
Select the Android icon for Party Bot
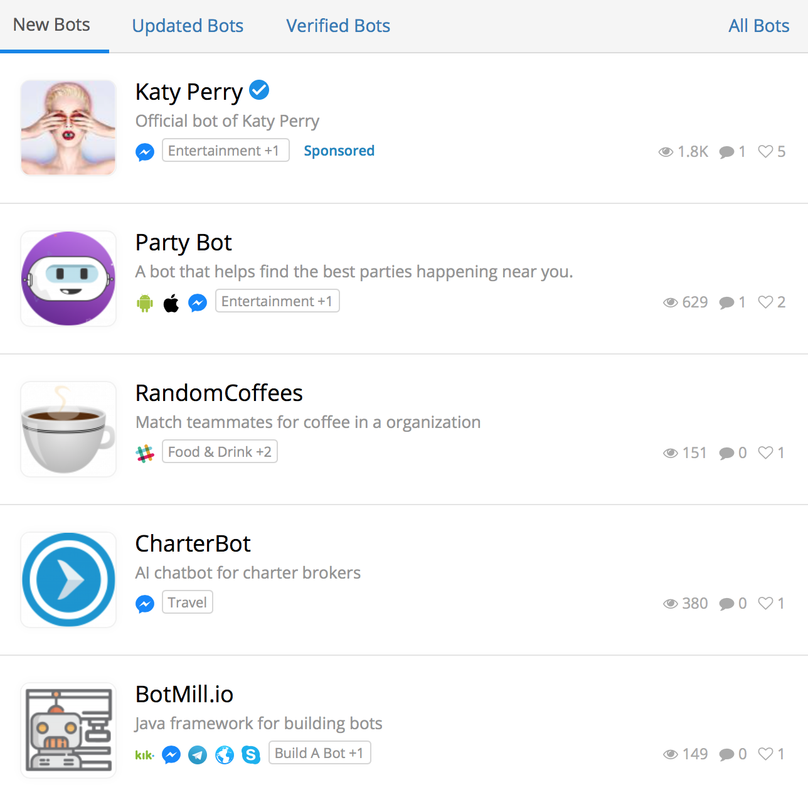[x=145, y=302]
